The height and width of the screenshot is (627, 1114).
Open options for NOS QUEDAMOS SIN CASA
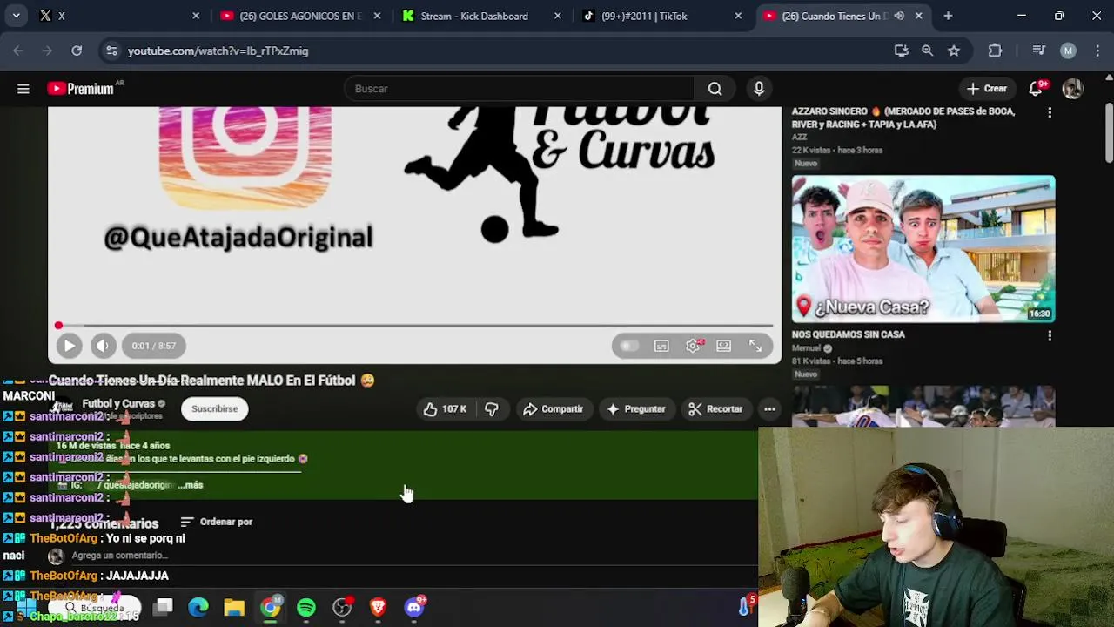click(x=1050, y=336)
